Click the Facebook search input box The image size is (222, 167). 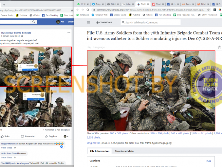15,22
